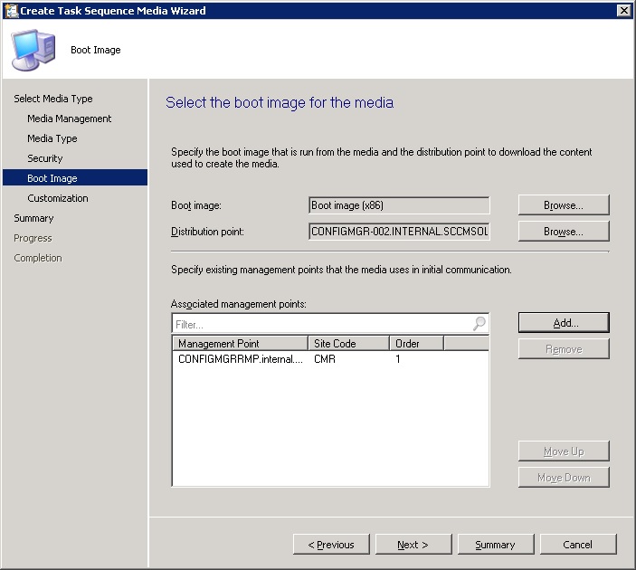Sort list by Site Code column header

pos(348,344)
